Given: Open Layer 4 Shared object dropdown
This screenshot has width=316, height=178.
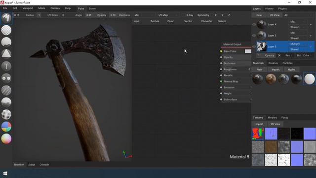Looking at the screenshot, I should tap(298, 27).
